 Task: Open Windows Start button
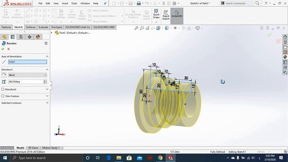click(5, 158)
